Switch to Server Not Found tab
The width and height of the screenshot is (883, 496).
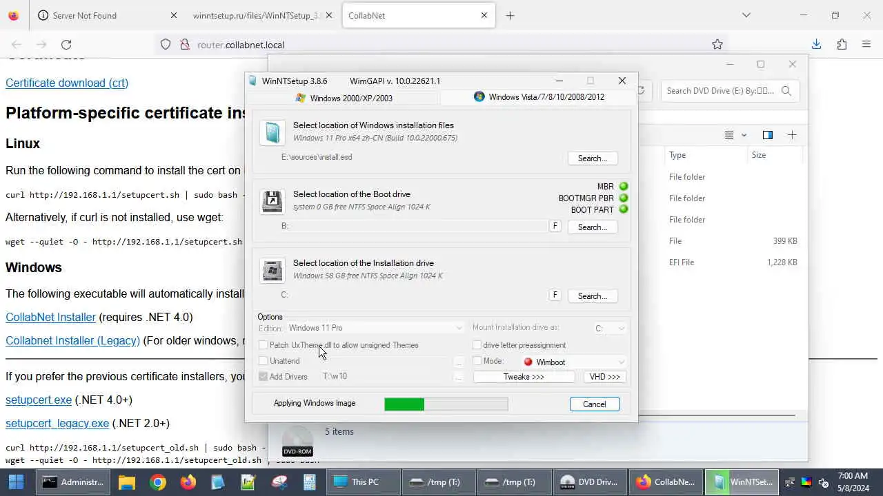[107, 15]
